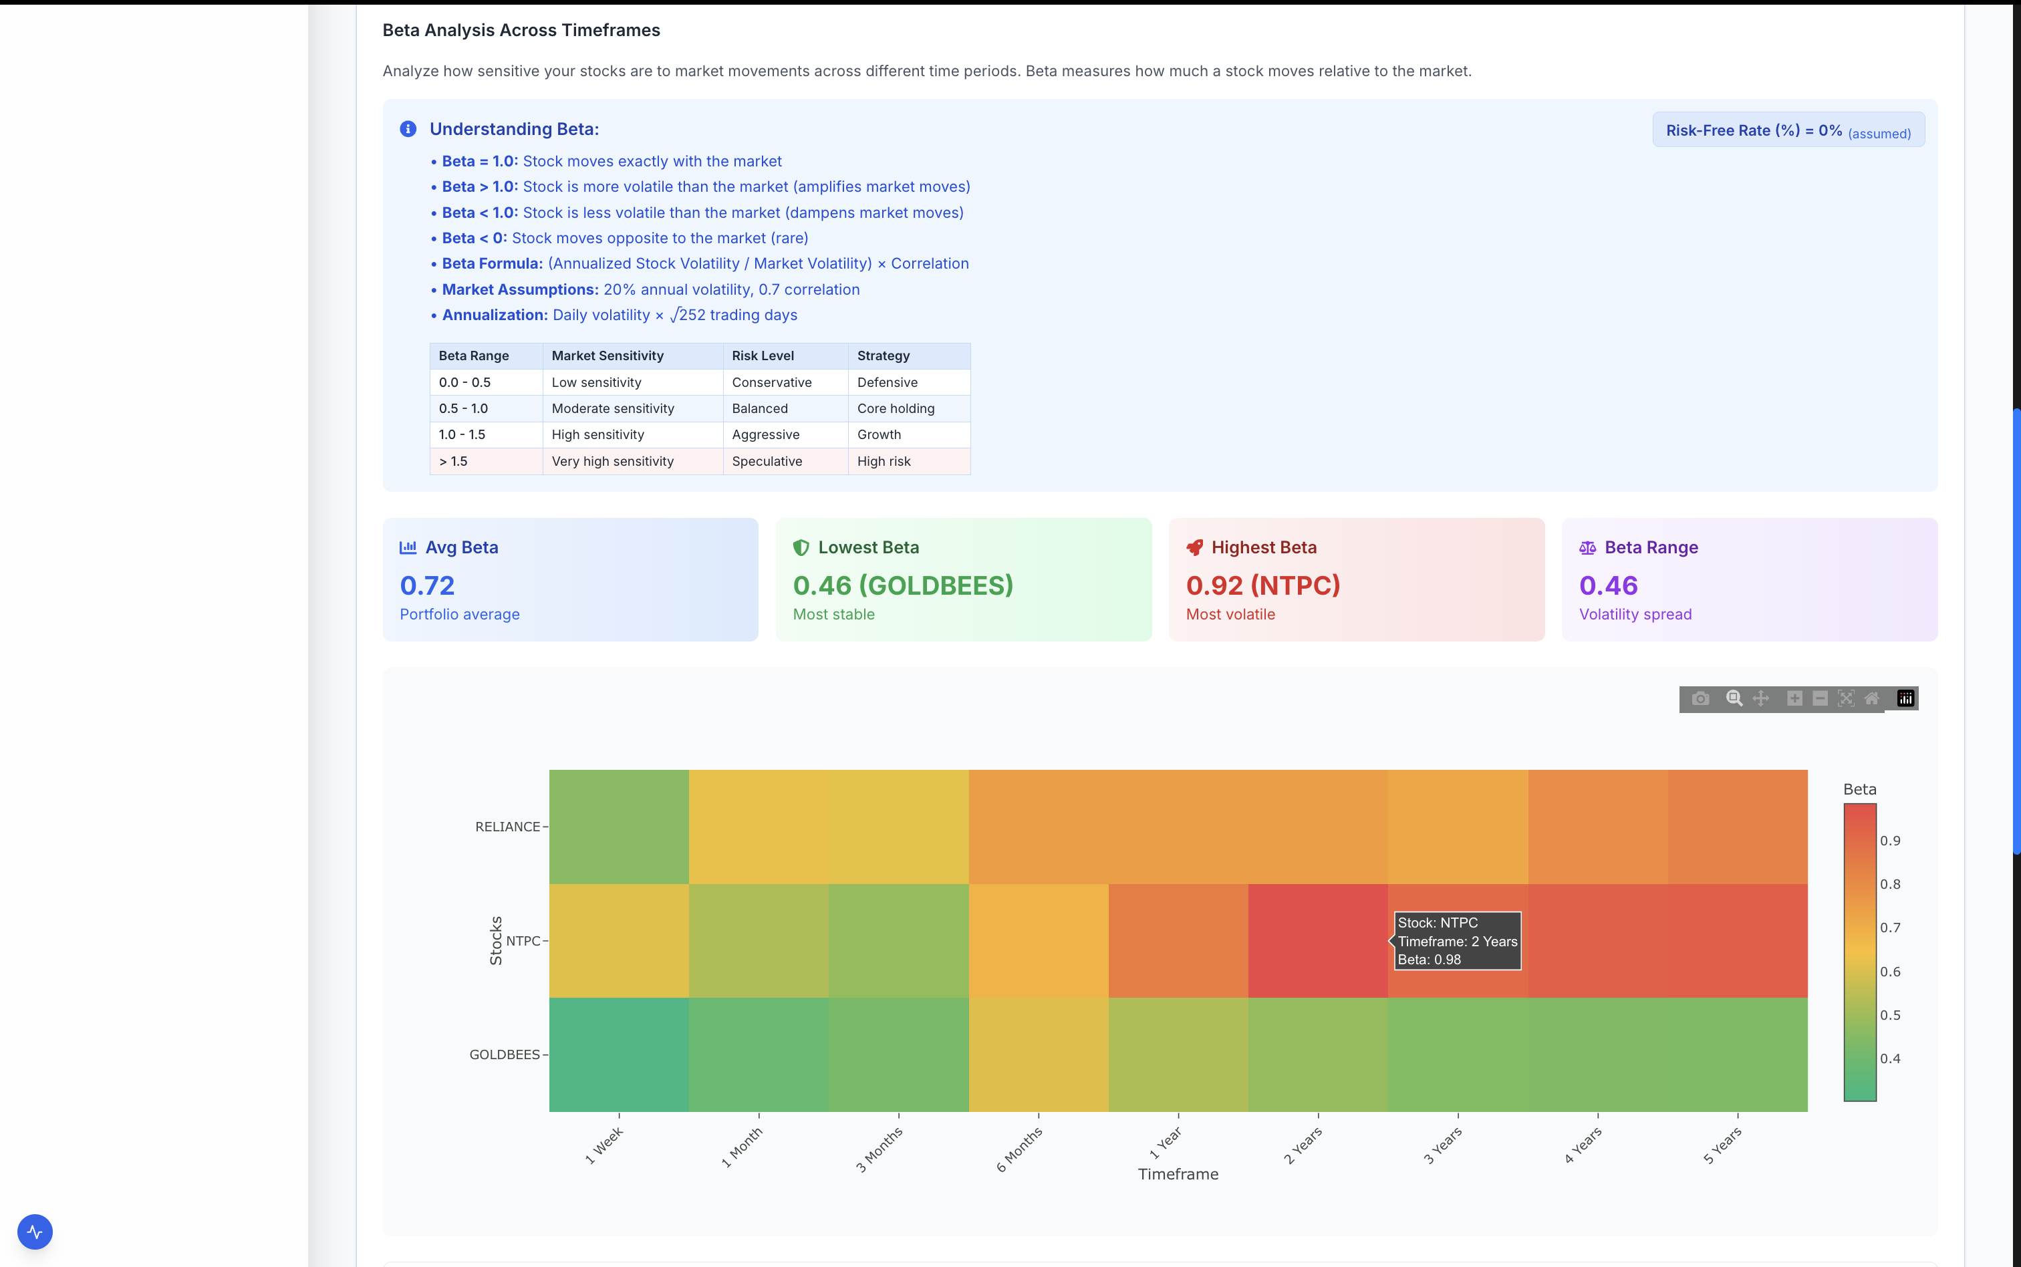Click RELIANCE 6 Months heatmap cell
The height and width of the screenshot is (1267, 2021).
tap(1039, 826)
